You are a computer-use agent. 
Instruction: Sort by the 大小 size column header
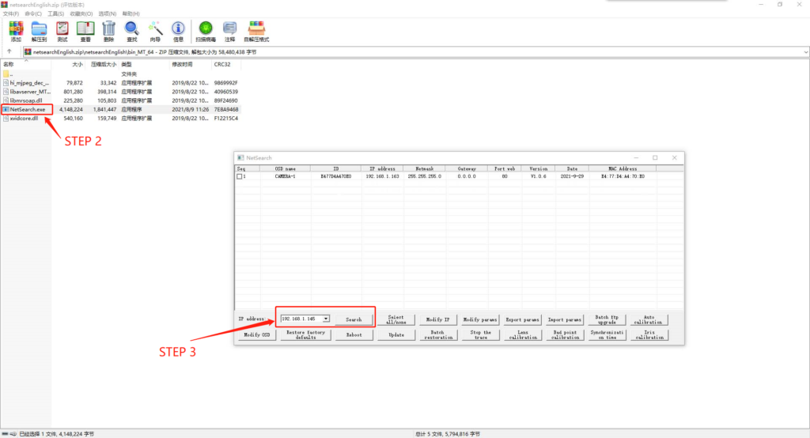tap(77, 64)
